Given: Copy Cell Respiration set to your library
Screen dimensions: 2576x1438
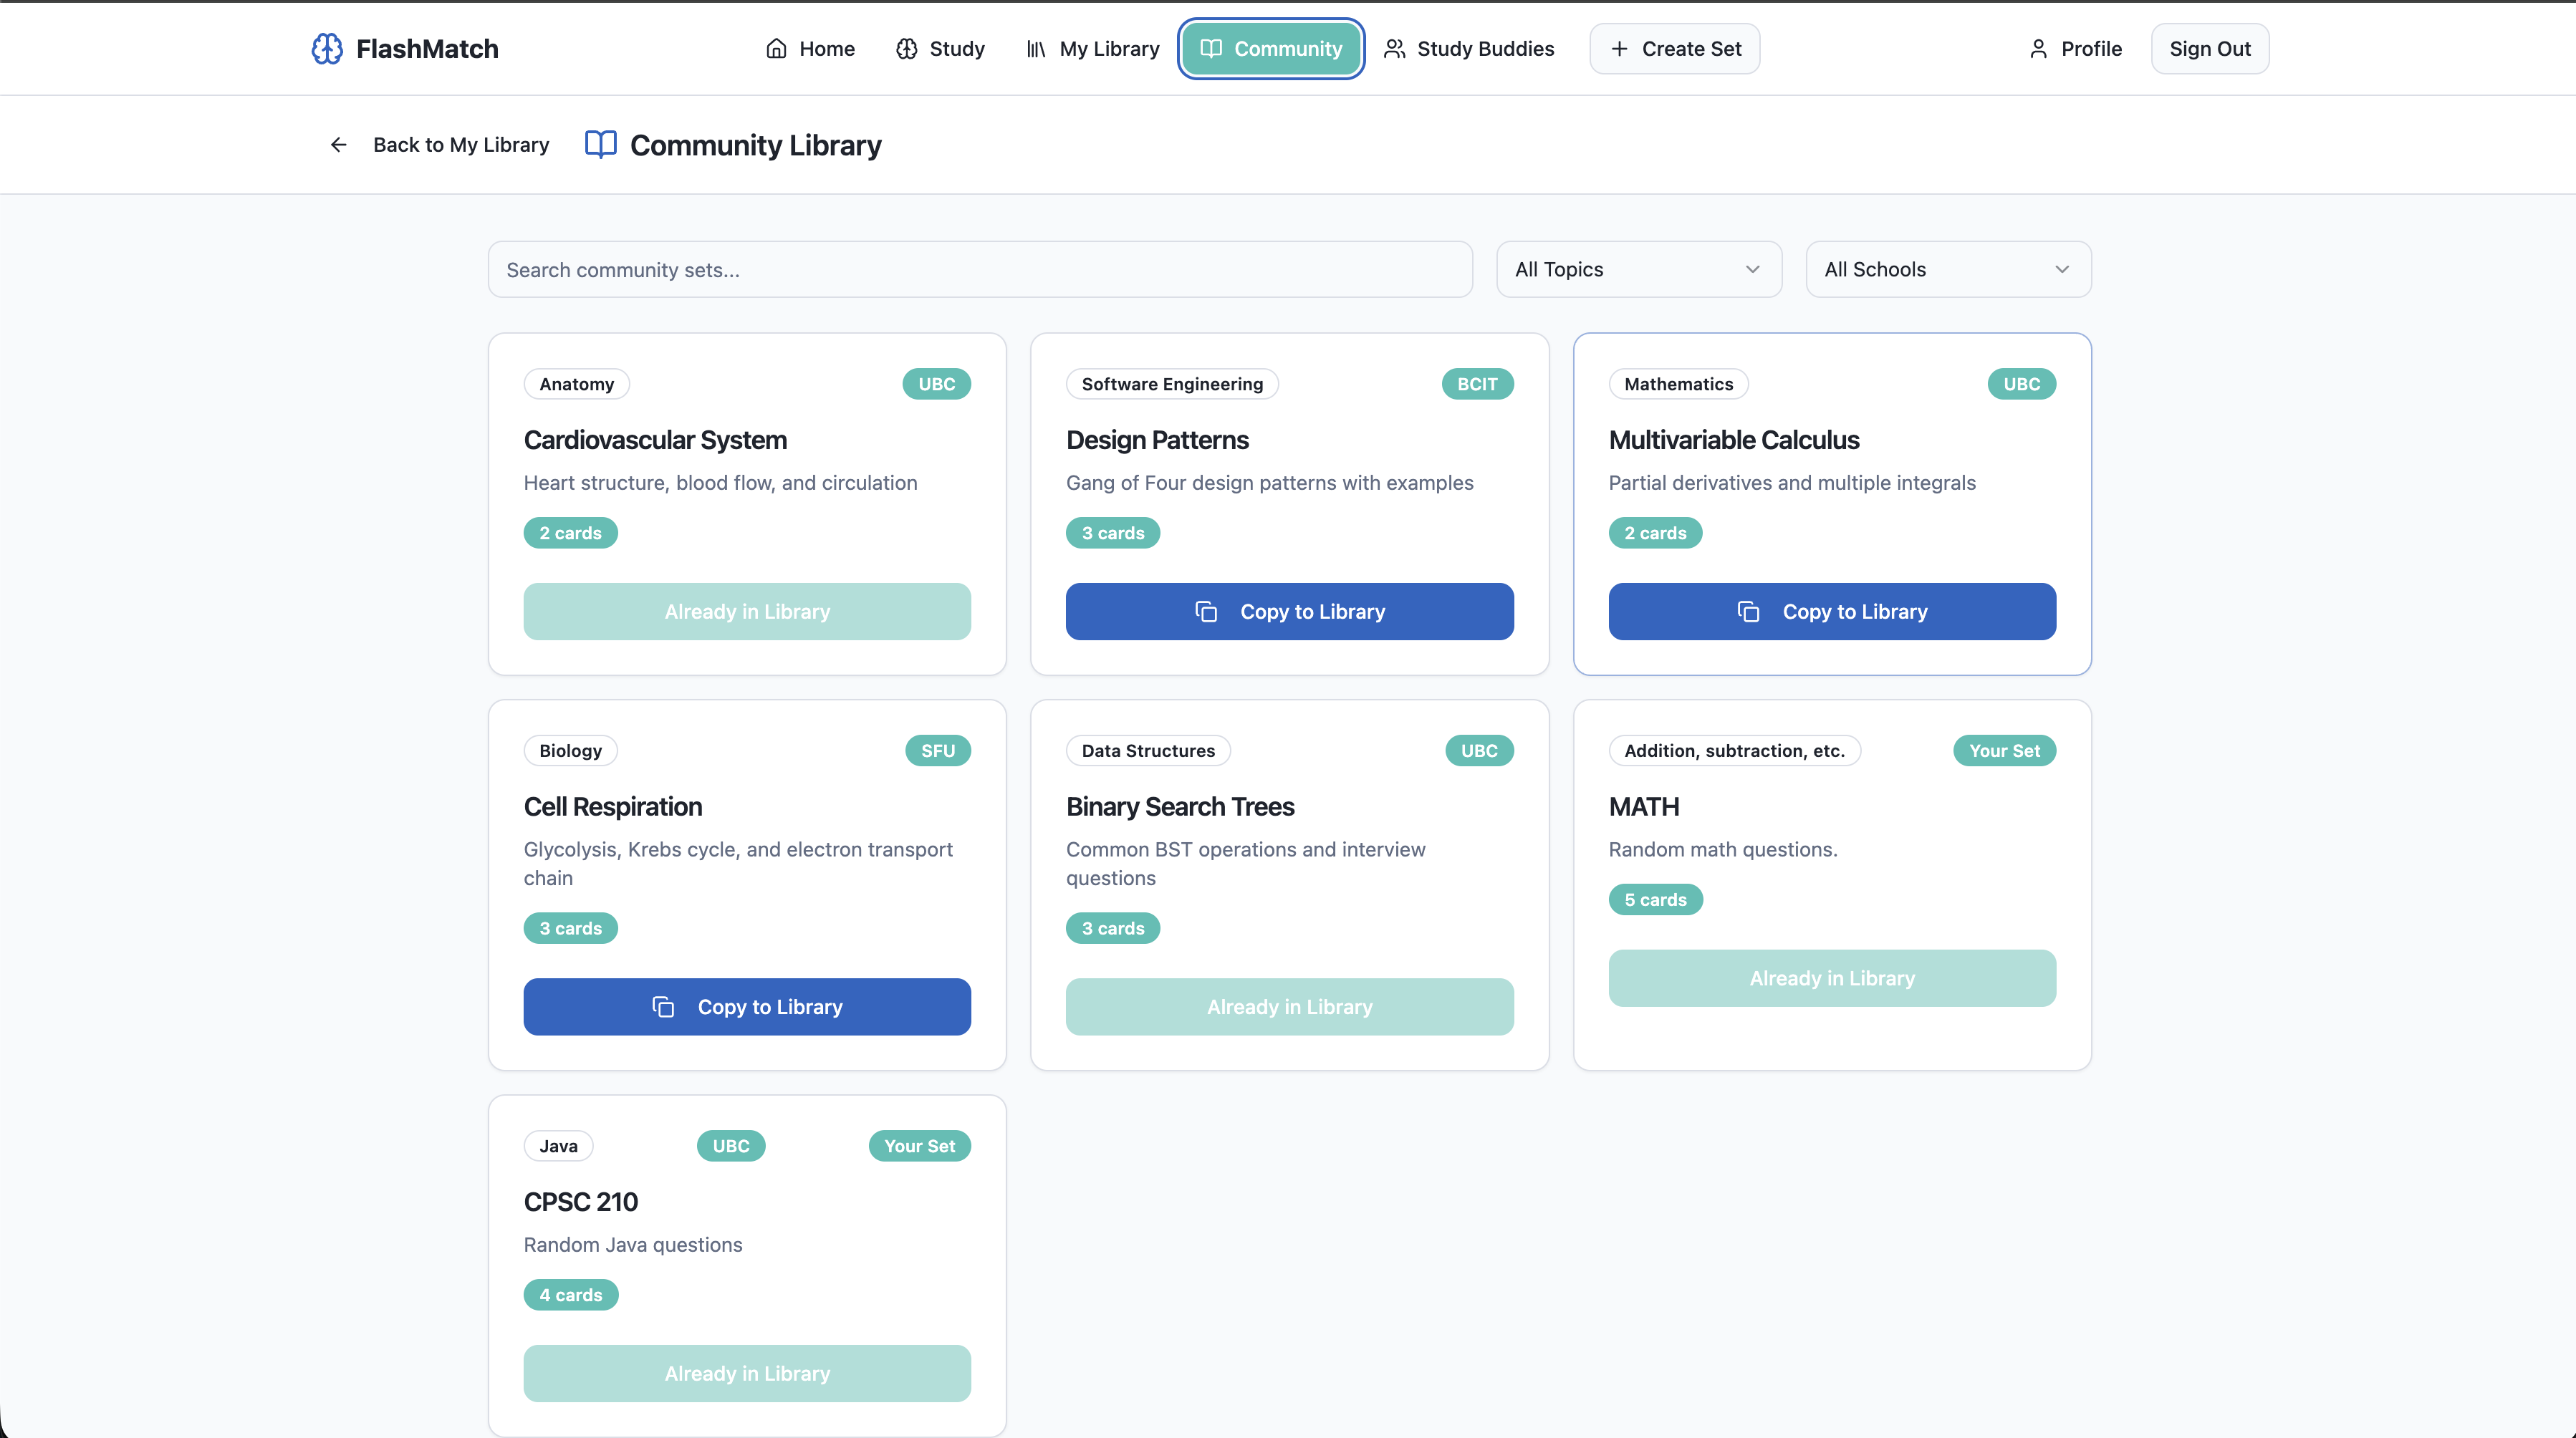Looking at the screenshot, I should [x=746, y=1007].
